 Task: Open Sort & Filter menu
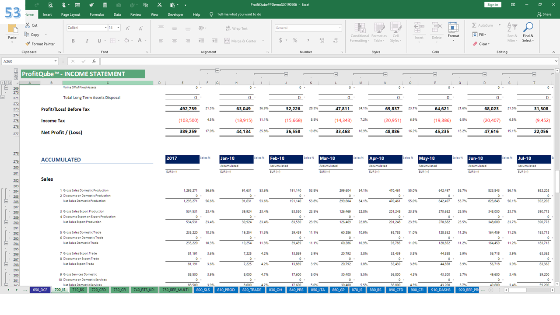[x=512, y=32]
